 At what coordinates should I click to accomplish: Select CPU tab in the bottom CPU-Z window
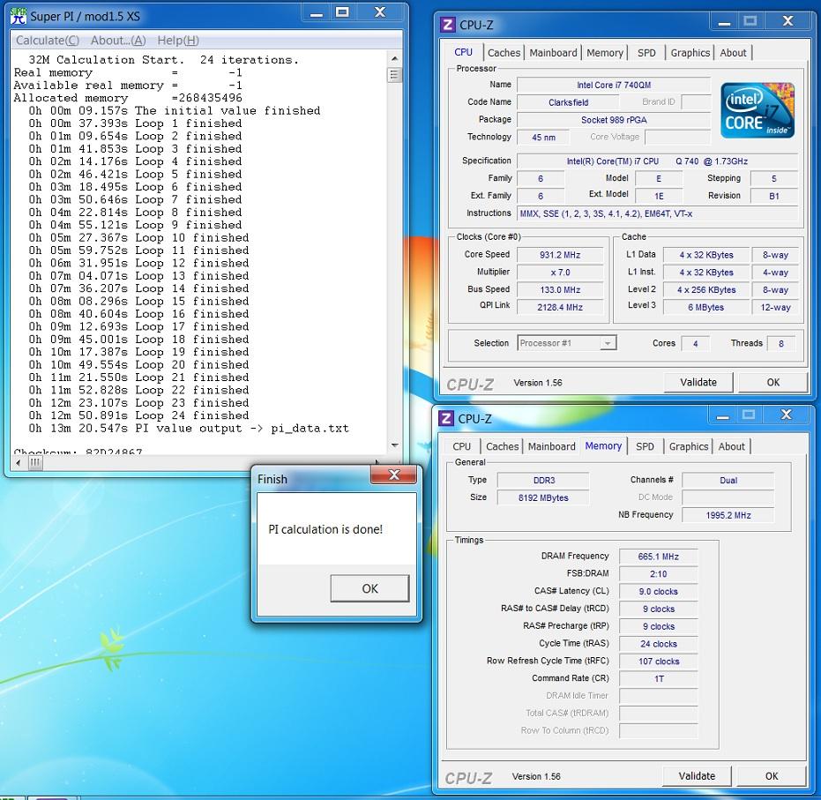461,446
